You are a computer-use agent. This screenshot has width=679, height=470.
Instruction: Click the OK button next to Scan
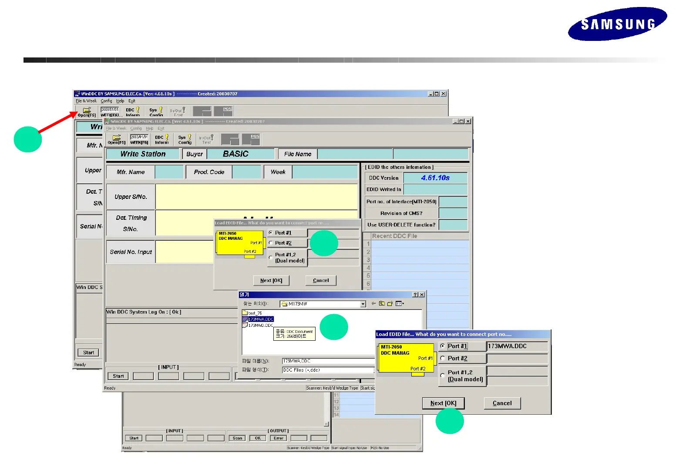pyautogui.click(x=258, y=438)
